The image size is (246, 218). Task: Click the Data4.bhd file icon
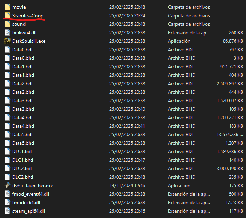click(7, 126)
